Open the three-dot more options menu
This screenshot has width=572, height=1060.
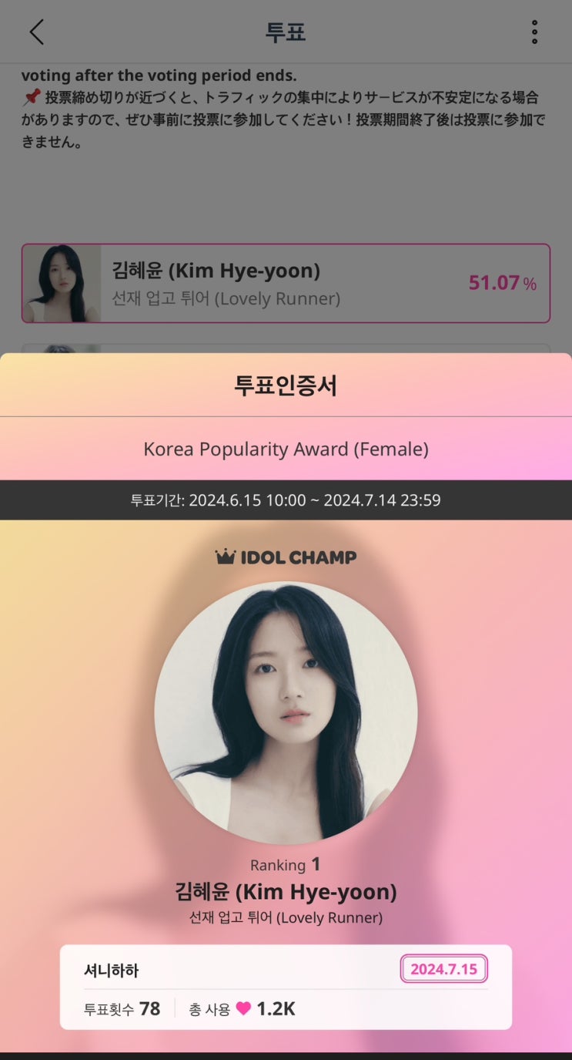(534, 32)
